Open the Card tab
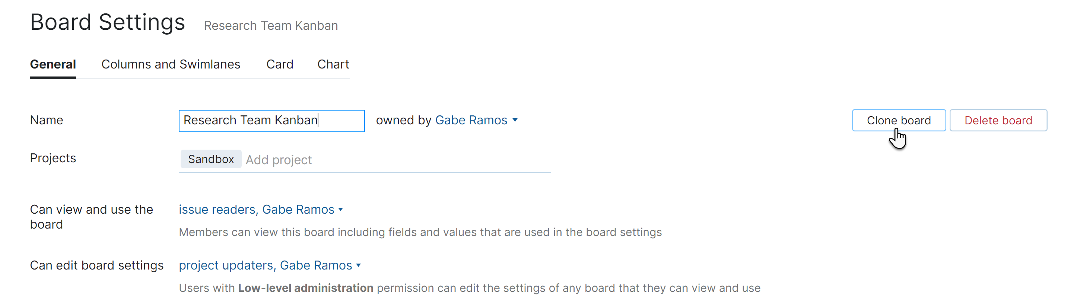This screenshot has height=306, width=1077. (280, 64)
